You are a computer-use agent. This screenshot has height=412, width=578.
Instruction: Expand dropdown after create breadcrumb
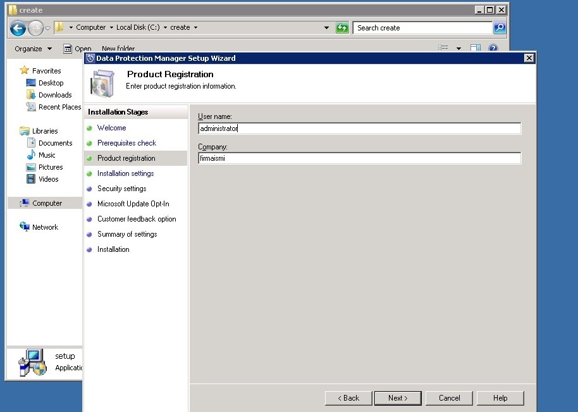(196, 27)
